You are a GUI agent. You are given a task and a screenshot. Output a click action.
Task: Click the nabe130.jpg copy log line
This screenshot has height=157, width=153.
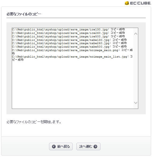point(69,40)
